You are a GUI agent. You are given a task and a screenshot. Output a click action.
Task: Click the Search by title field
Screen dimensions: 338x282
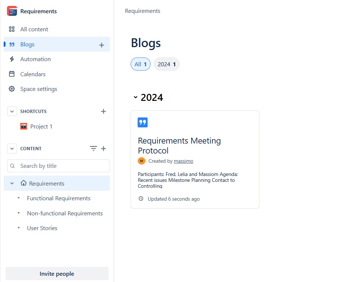click(58, 166)
